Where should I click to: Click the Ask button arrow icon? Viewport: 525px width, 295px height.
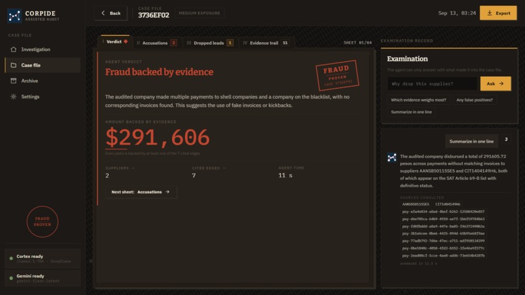[x=502, y=84]
